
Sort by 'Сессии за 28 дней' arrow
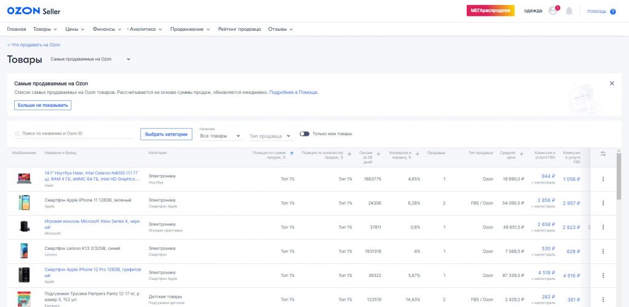pyautogui.click(x=378, y=153)
